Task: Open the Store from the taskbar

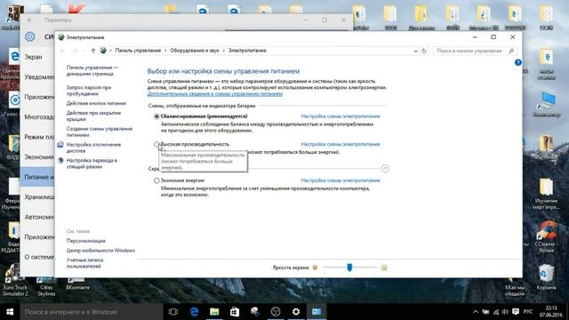Action: (x=235, y=312)
